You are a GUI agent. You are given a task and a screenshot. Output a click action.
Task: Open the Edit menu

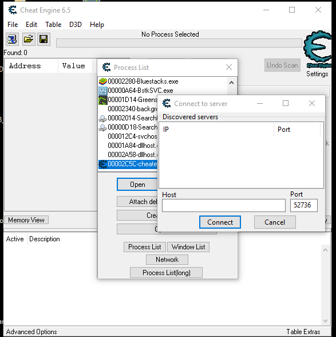31,25
